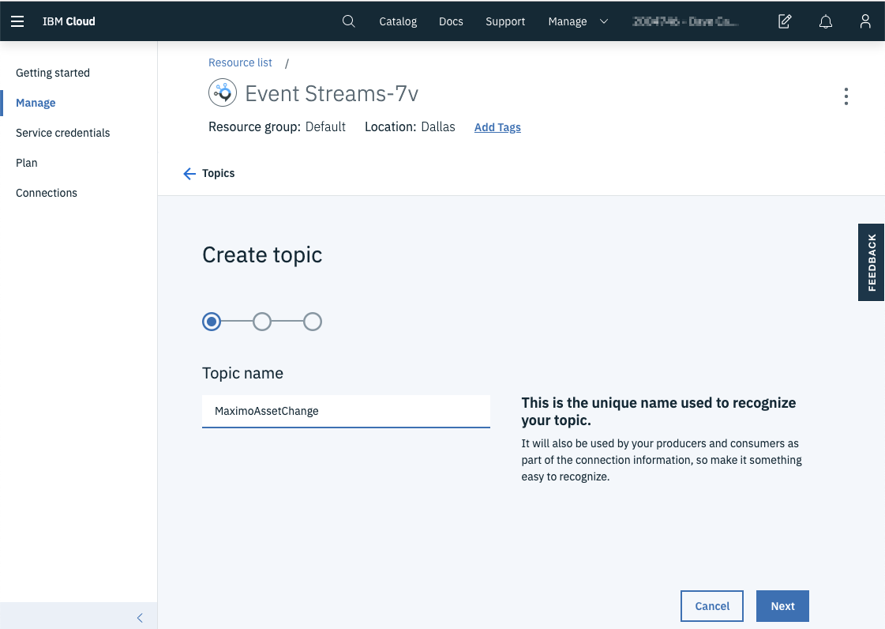Open the Feedback side tab
The height and width of the screenshot is (629, 885).
coord(871,262)
